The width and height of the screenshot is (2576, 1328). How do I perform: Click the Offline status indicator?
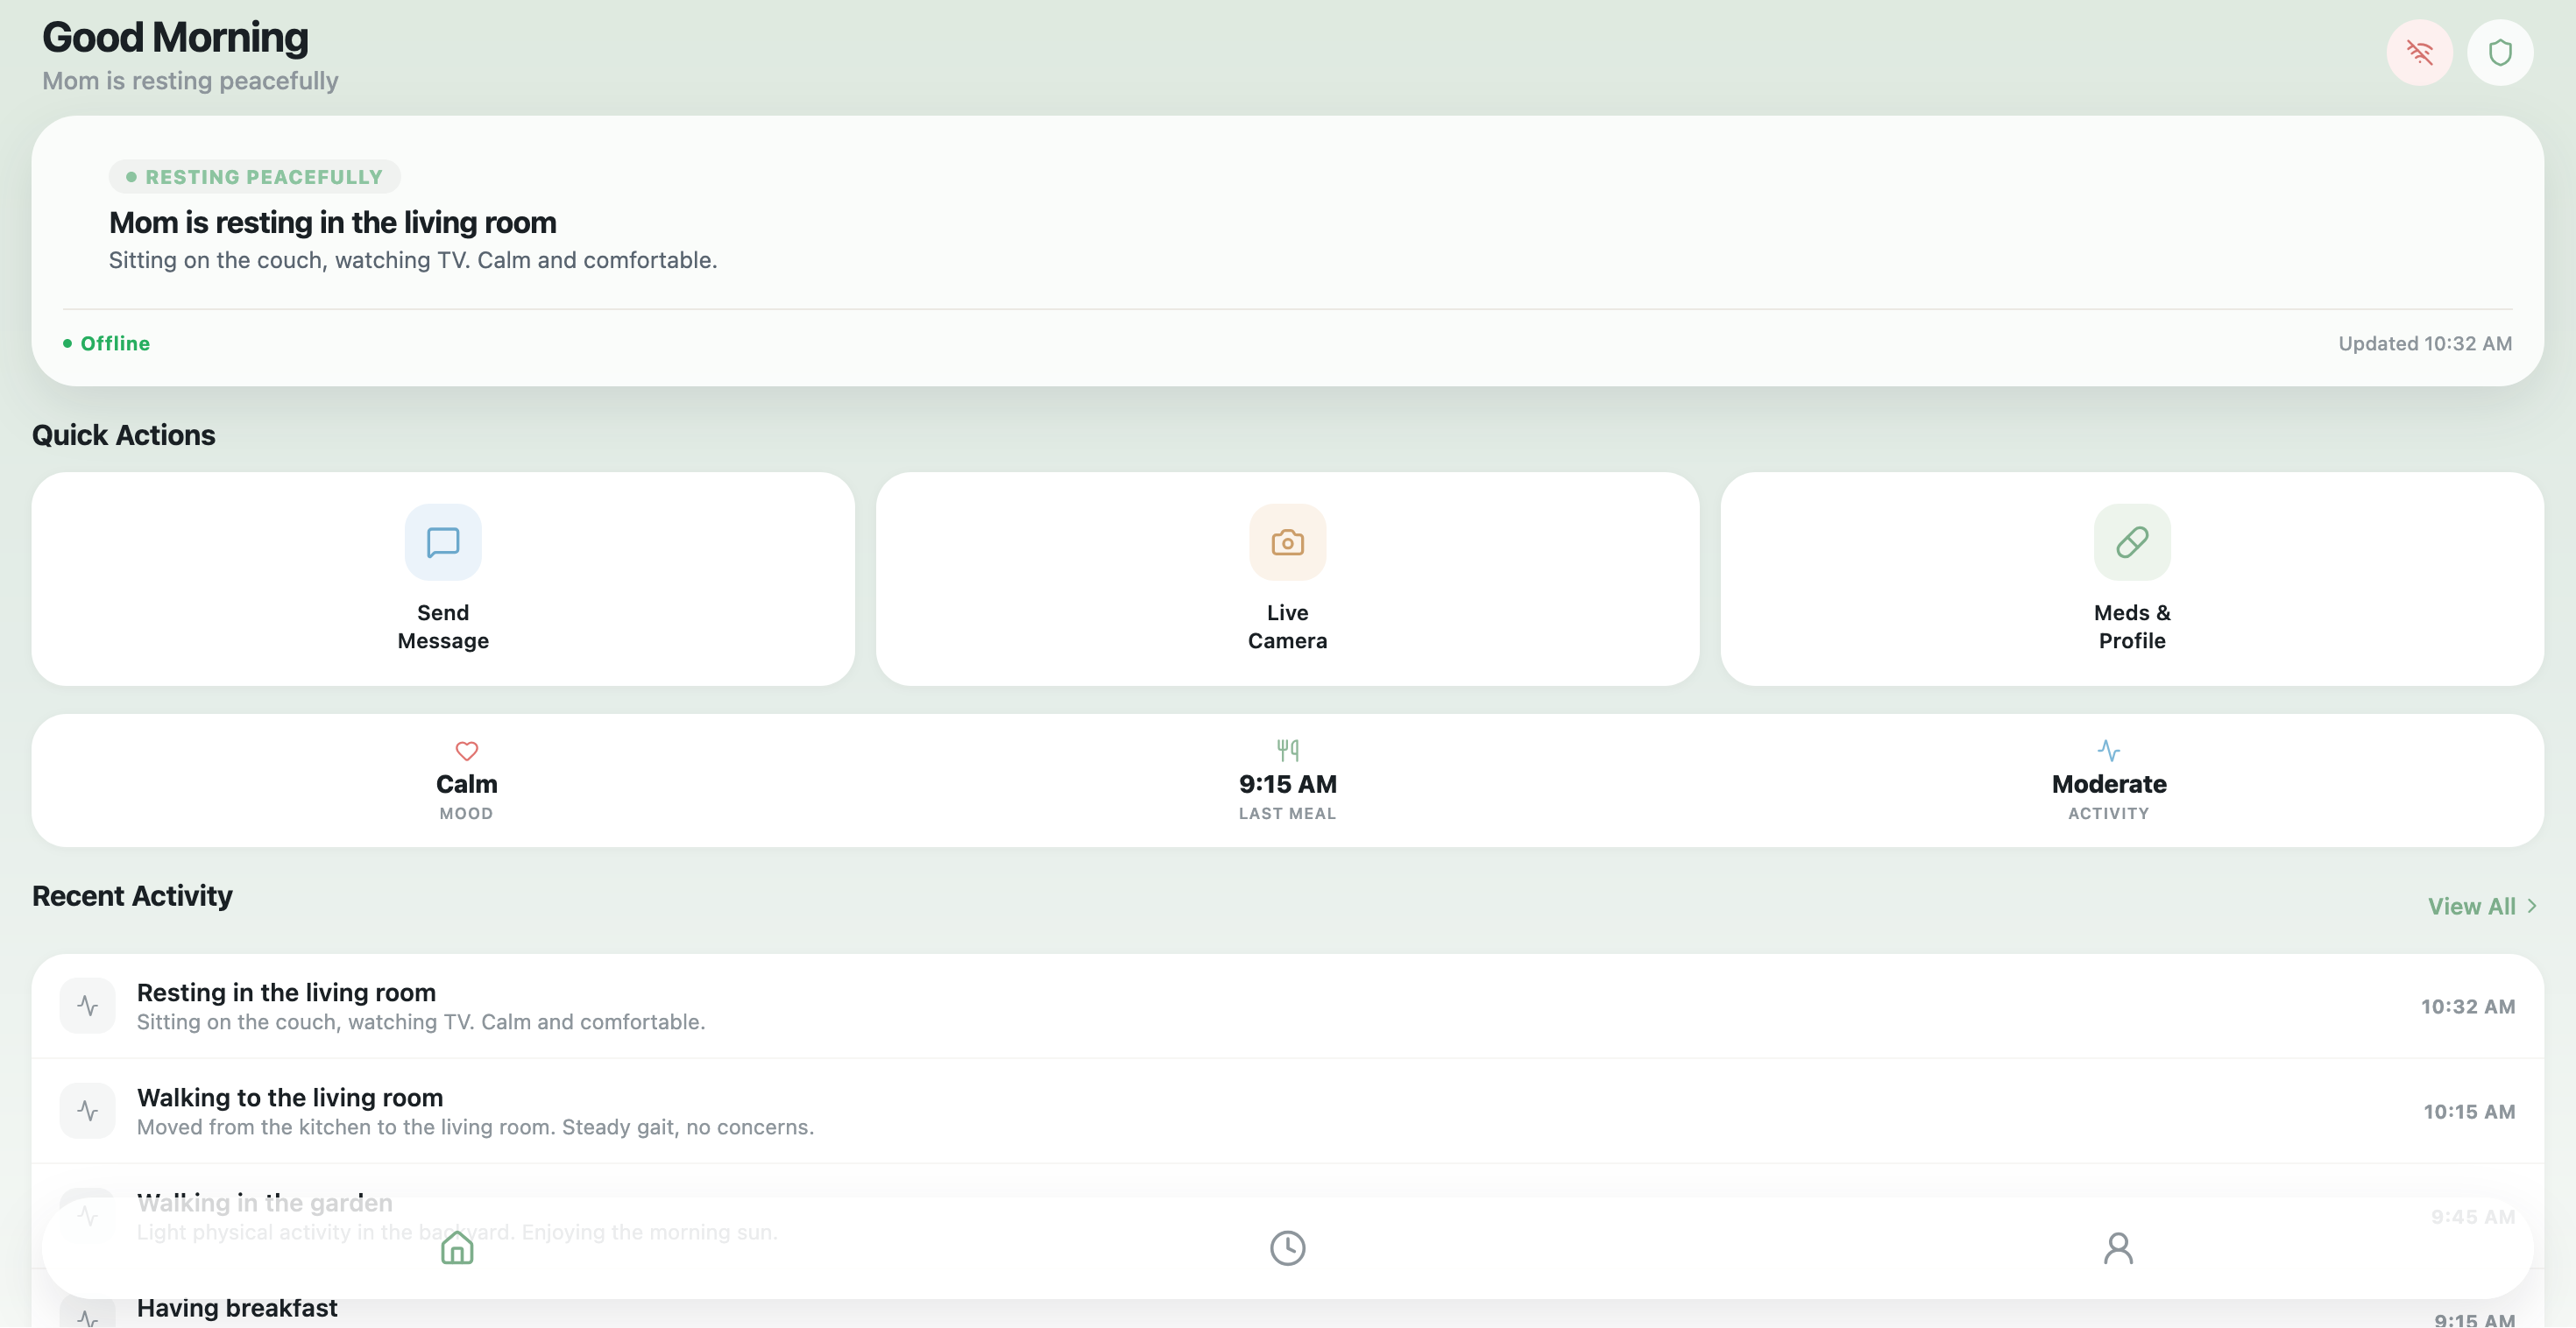pos(108,343)
